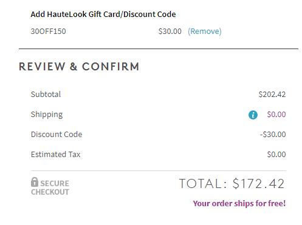This screenshot has width=302, height=225.
Task: Click the $30.00 code amount beside Remove
Action: tap(170, 32)
